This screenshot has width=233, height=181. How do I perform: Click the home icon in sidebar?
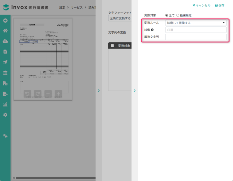pyautogui.click(x=5, y=31)
